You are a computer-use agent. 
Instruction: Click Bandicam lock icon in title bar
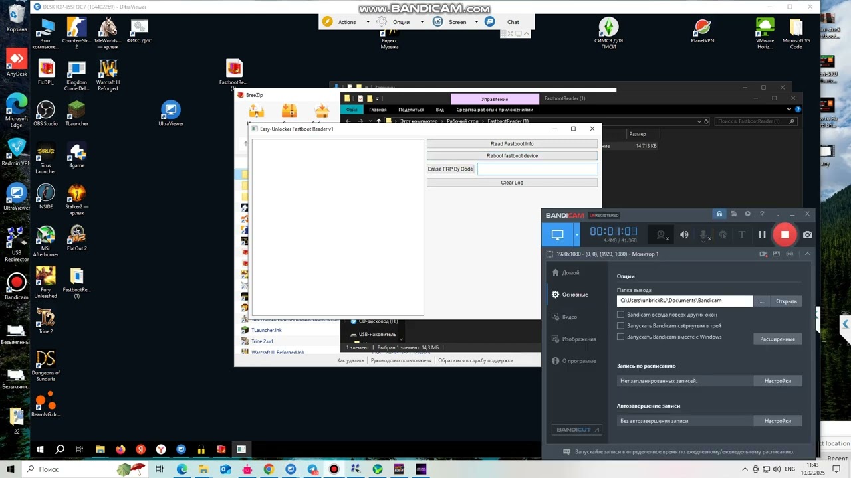[719, 214]
